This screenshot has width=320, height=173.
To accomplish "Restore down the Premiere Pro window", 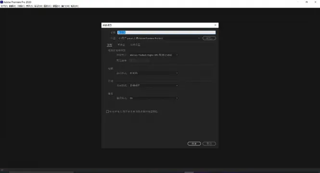I will [307, 2].
